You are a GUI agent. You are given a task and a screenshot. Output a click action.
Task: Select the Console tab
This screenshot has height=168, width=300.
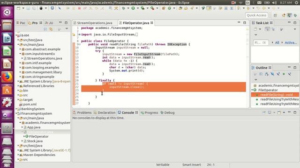[127, 112]
